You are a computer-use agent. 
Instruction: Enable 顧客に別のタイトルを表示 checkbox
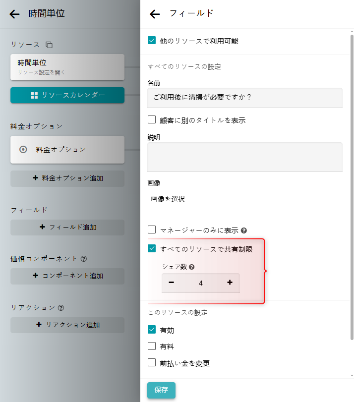point(152,119)
